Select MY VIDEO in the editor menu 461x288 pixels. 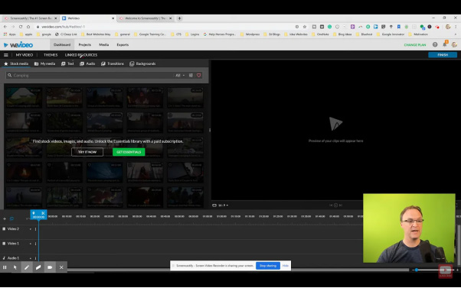25,55
